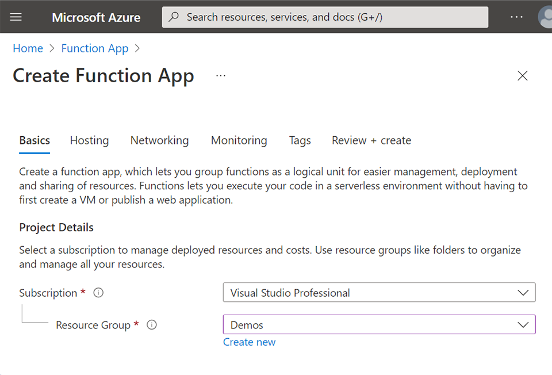
Task: Switch to the Tags tab
Action: click(300, 140)
